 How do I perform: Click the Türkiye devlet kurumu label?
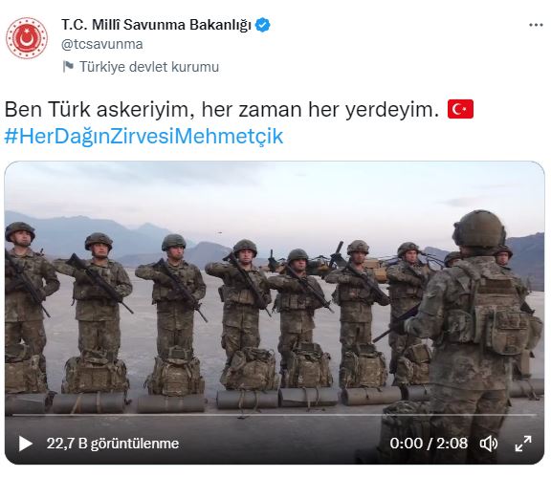click(149, 67)
